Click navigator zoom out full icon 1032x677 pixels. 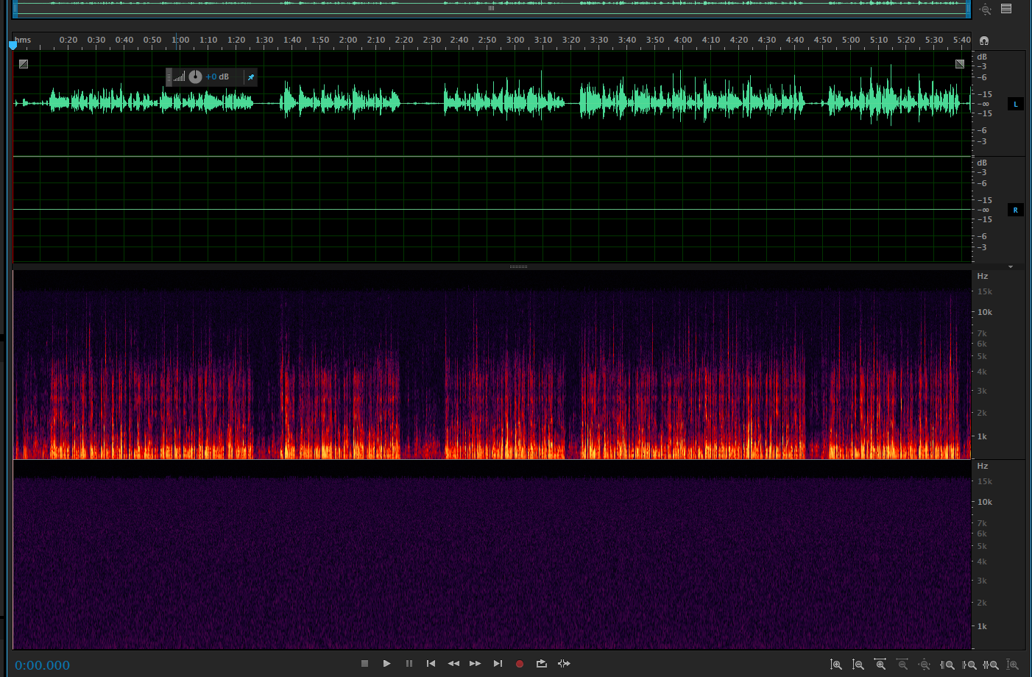986,10
